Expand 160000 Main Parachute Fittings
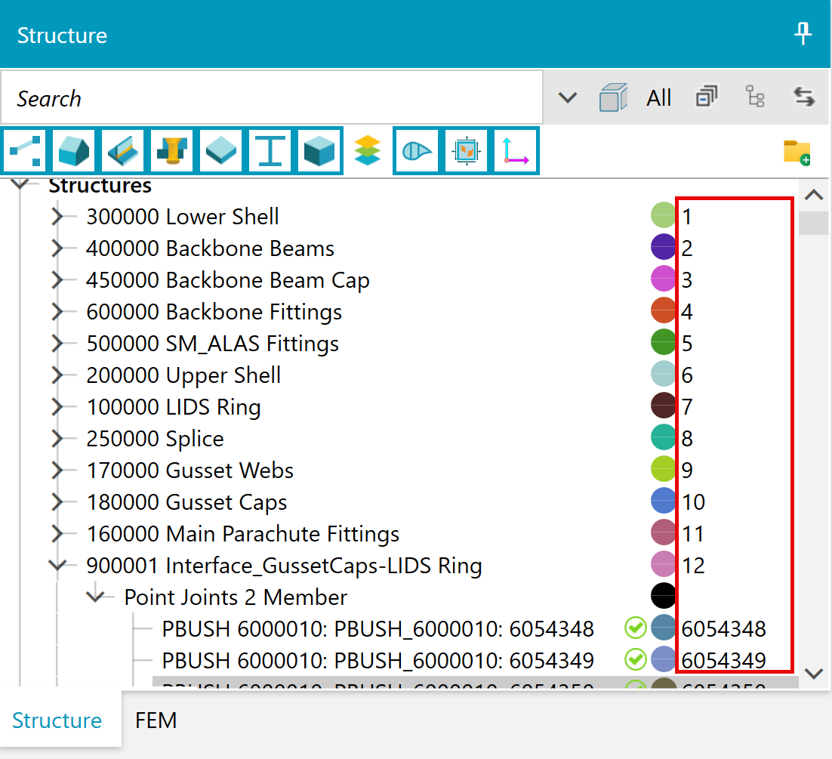 (57, 534)
